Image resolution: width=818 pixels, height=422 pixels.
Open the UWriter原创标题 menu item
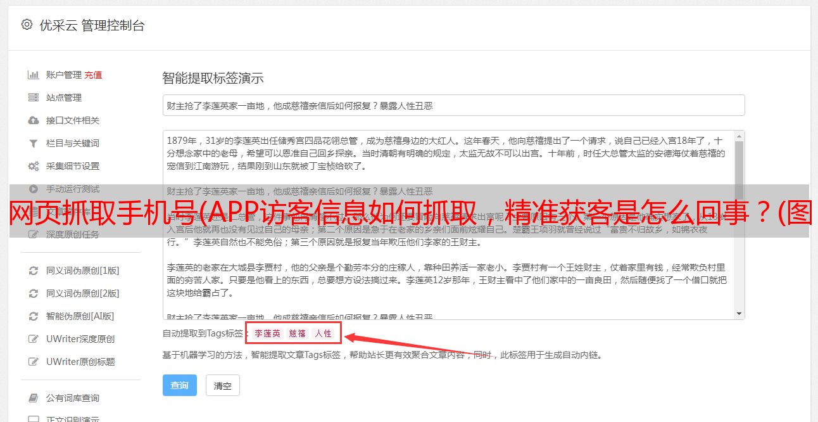click(80, 362)
